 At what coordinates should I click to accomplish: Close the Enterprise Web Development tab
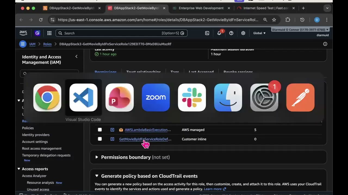[x=229, y=8]
